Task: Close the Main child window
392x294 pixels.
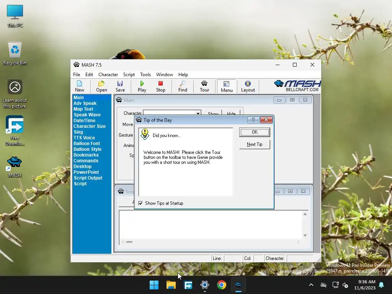Action: [305, 100]
